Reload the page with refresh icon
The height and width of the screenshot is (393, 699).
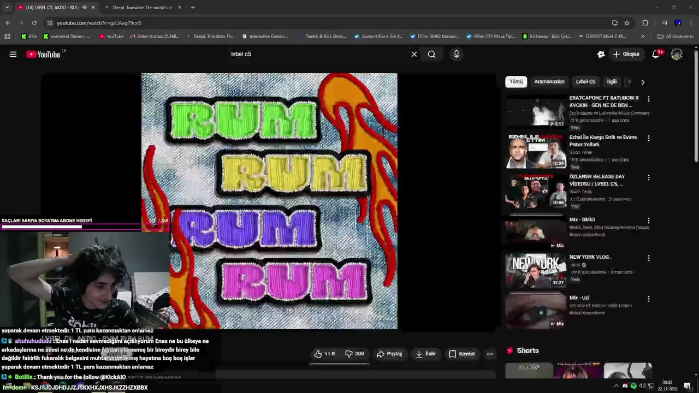point(34,23)
